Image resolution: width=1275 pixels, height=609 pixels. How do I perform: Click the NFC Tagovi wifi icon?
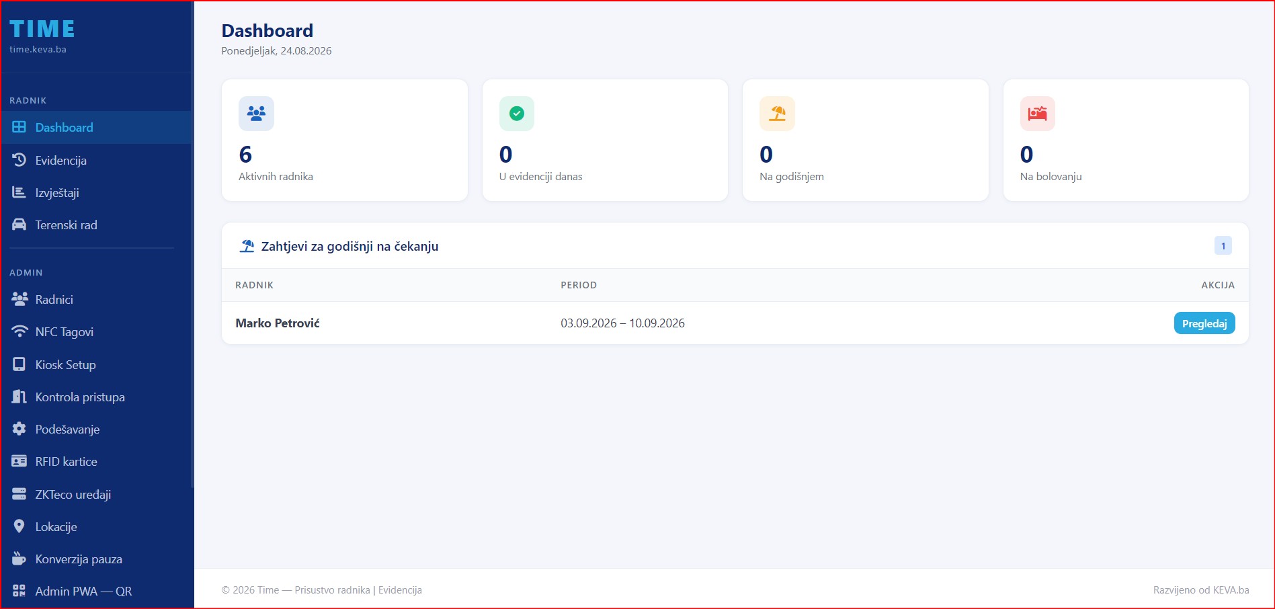click(19, 331)
